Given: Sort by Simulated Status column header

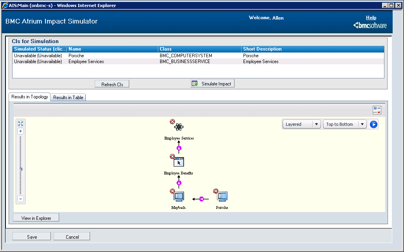Looking at the screenshot, I should [40, 49].
